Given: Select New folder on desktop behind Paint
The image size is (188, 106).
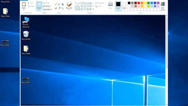Looking at the screenshot, I should coord(5,12).
